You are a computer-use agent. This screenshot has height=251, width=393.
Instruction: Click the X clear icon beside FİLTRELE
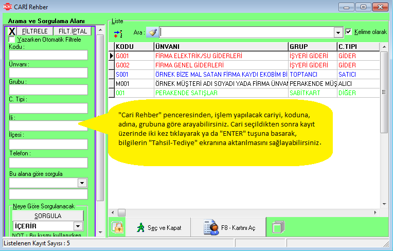12,31
